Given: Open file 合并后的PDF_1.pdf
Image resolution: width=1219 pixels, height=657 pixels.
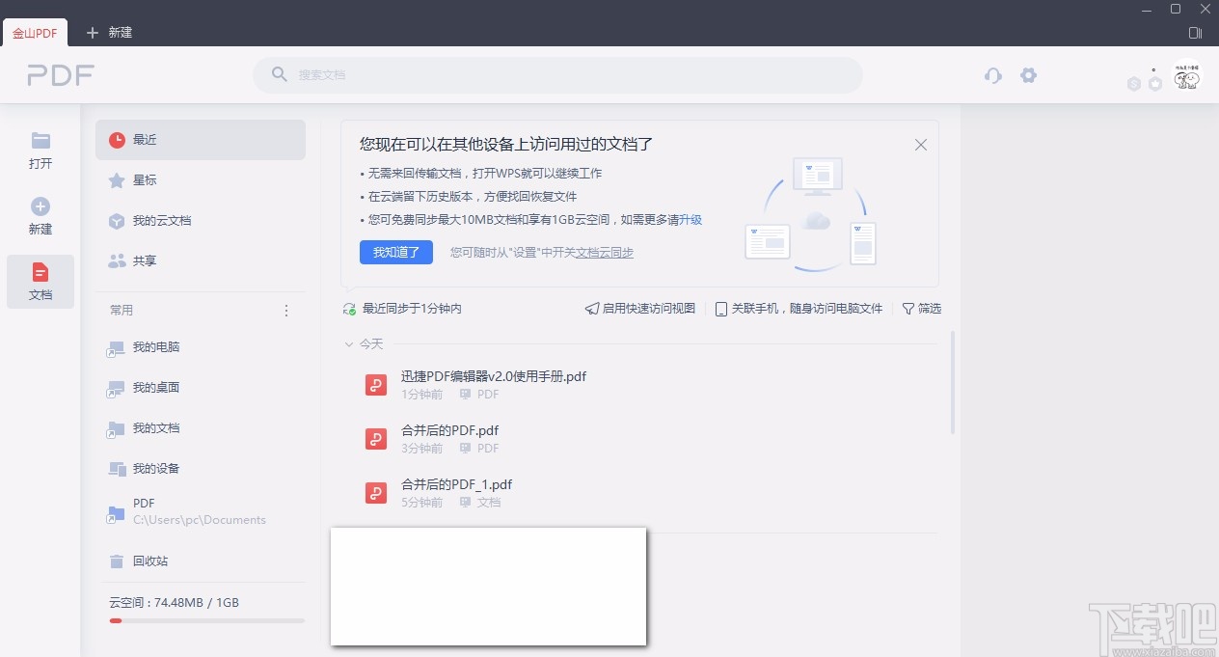Looking at the screenshot, I should [456, 484].
